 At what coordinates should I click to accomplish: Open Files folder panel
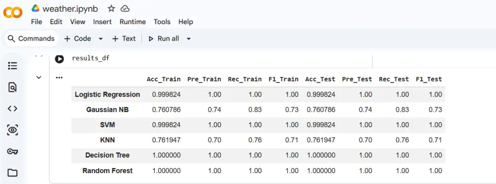[x=12, y=173]
